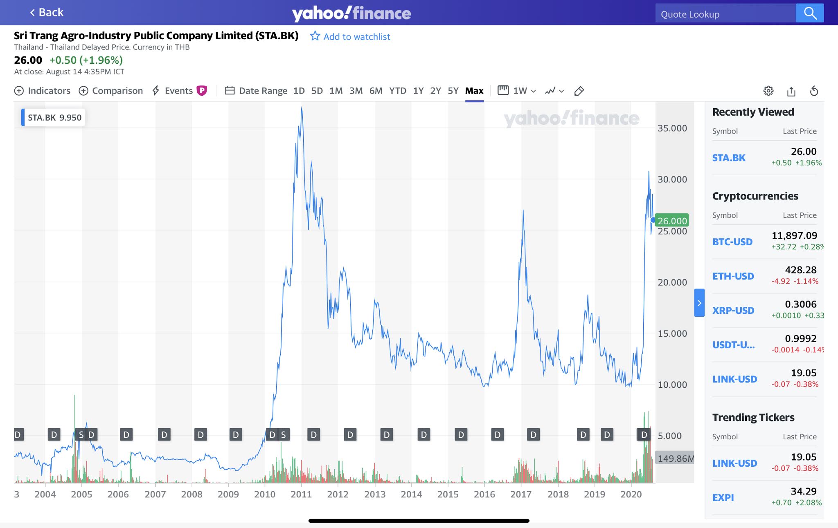Click the purple premium P badge

(202, 91)
